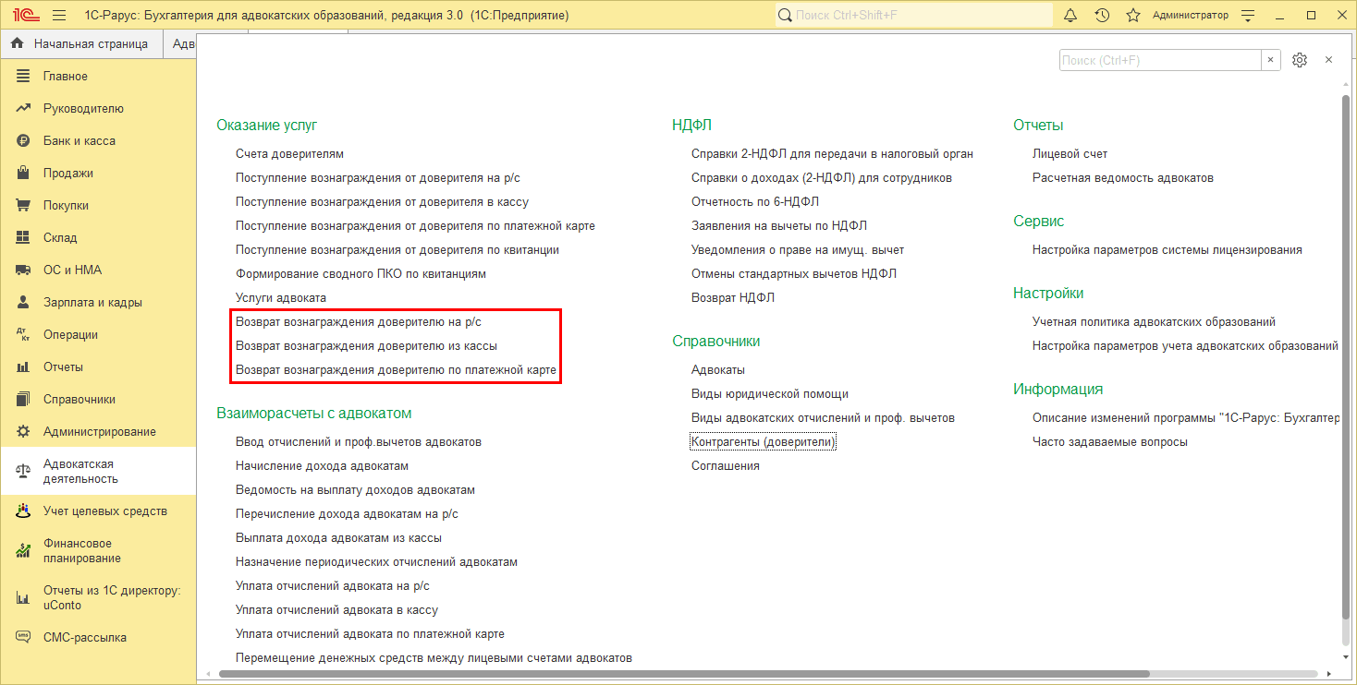The height and width of the screenshot is (685, 1357).
Task: Click the Главное section icon
Action: (24, 76)
